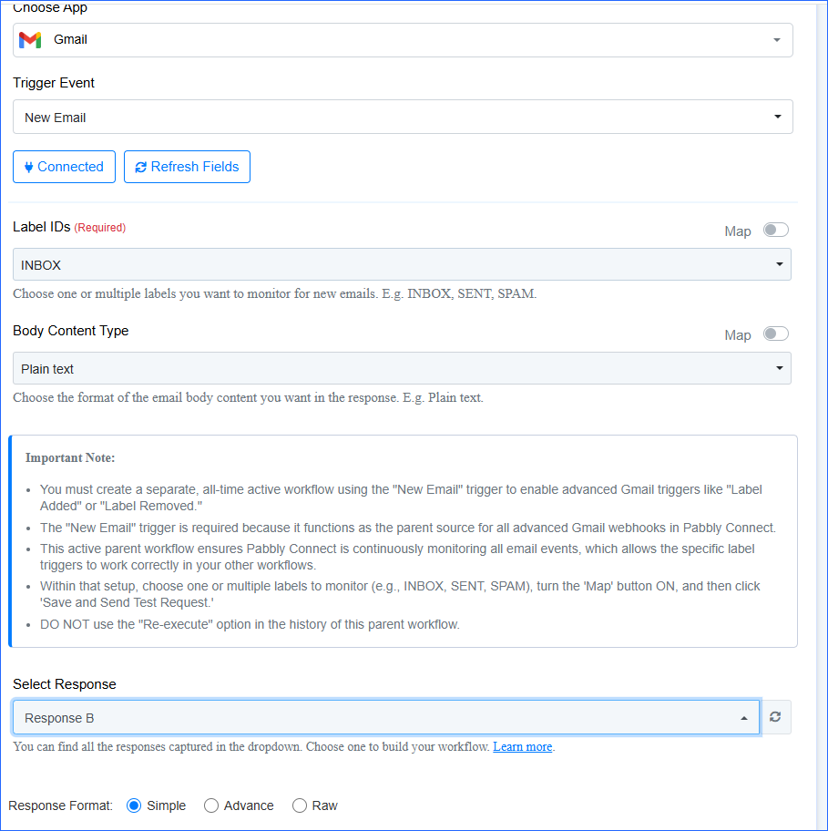Open the Label IDs INBOX dropdown
Viewport: 828px width, 831px height.
coord(402,264)
